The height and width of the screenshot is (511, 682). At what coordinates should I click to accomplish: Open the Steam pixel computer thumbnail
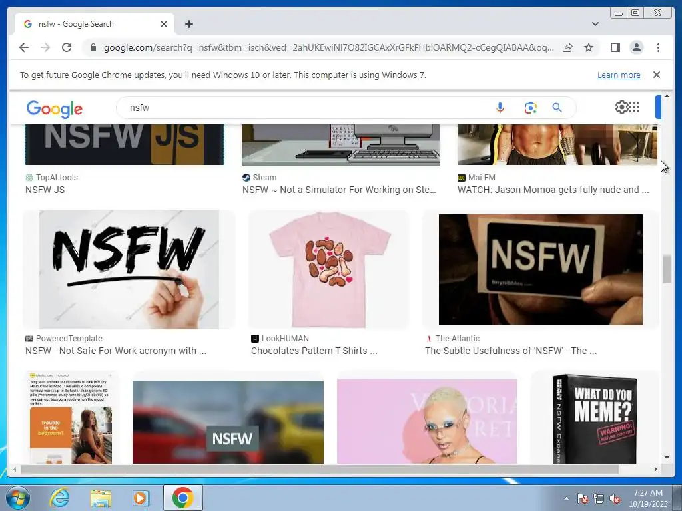click(340, 144)
